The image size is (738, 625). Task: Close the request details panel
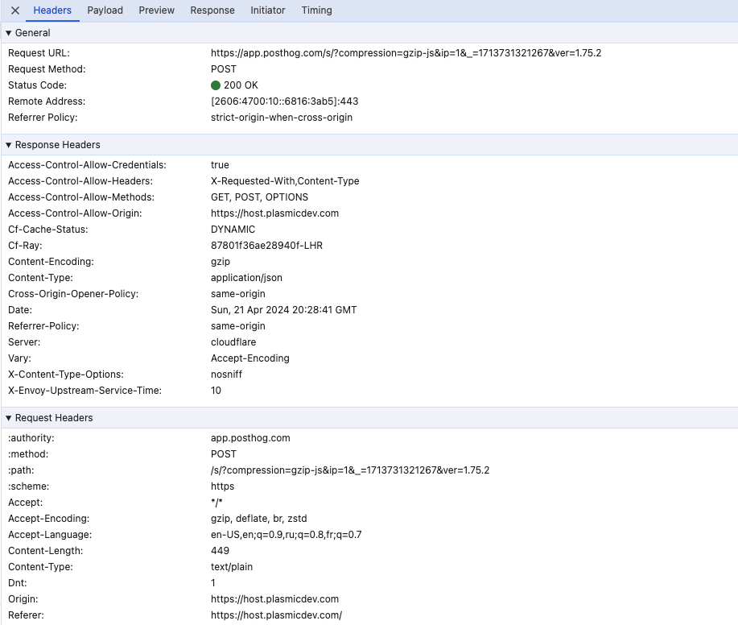pyautogui.click(x=14, y=10)
